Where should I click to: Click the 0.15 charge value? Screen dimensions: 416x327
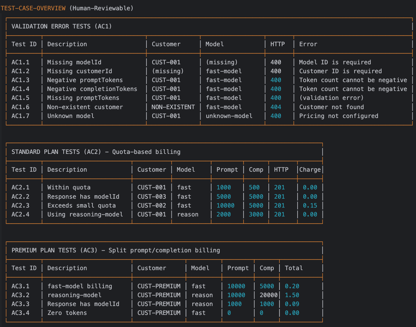click(310, 205)
